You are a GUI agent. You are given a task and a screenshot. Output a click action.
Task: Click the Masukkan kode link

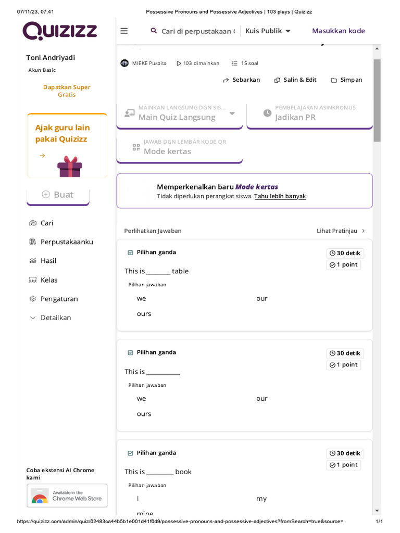pyautogui.click(x=339, y=31)
